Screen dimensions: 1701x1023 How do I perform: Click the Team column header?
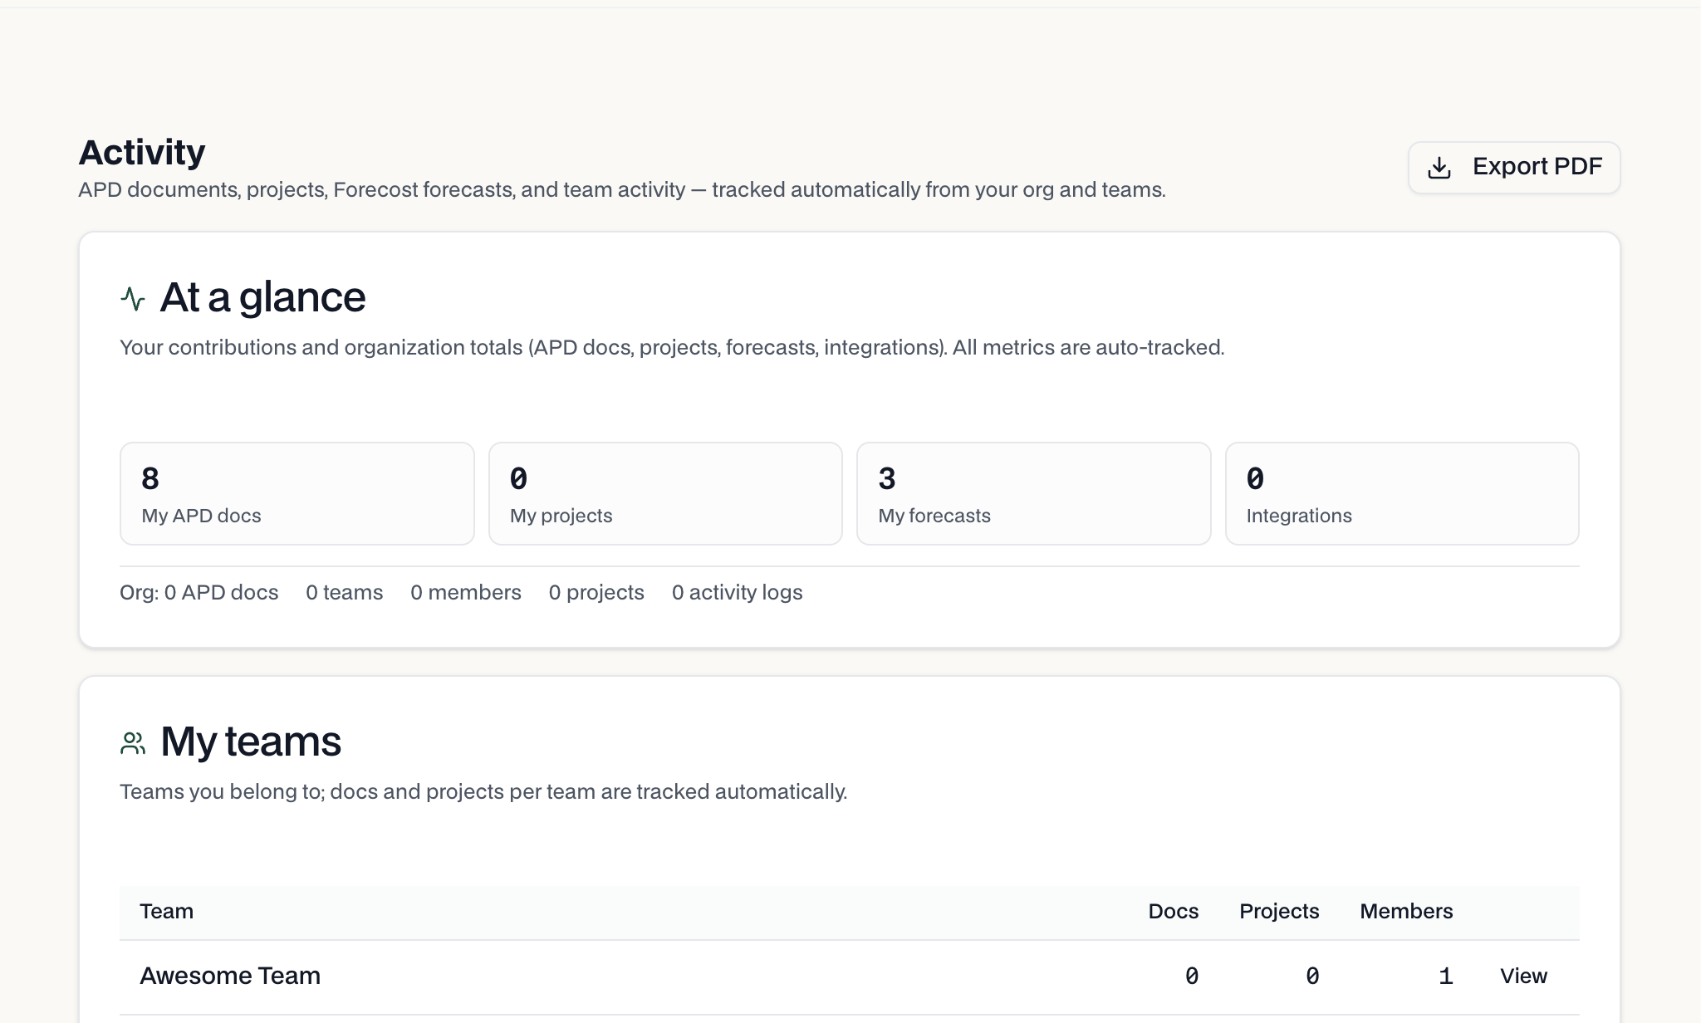click(166, 911)
